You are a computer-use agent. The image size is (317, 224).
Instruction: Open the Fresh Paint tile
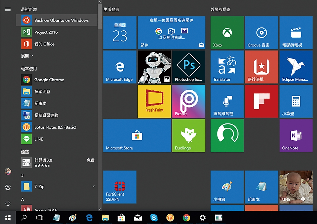(154, 101)
